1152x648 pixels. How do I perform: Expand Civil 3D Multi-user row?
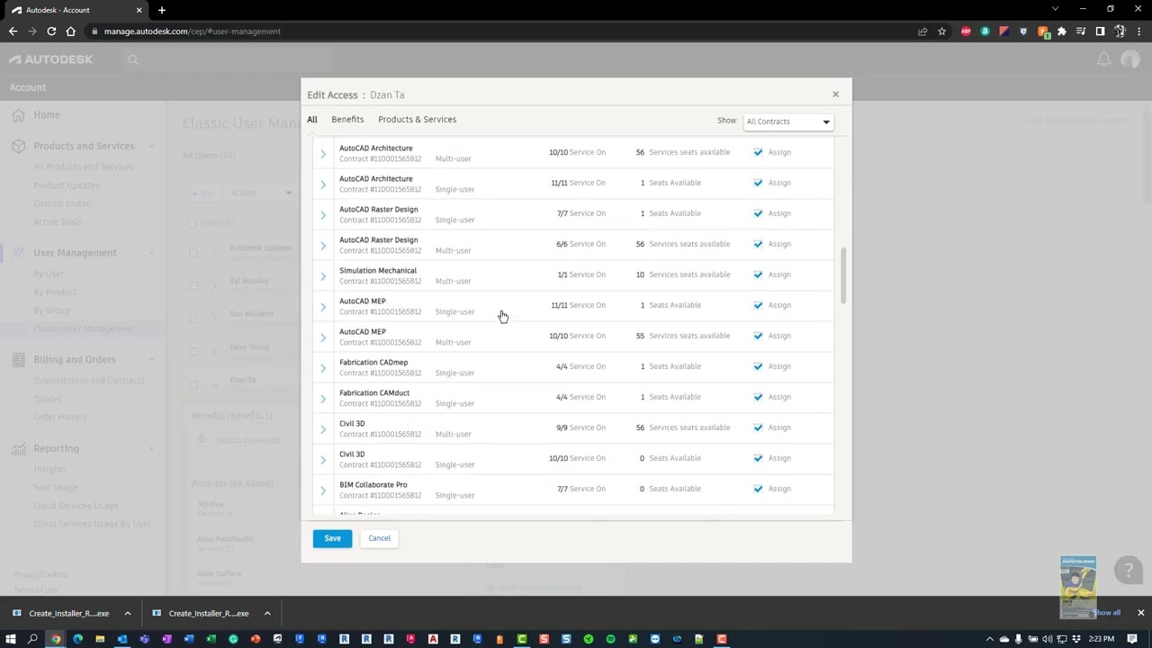(x=323, y=429)
